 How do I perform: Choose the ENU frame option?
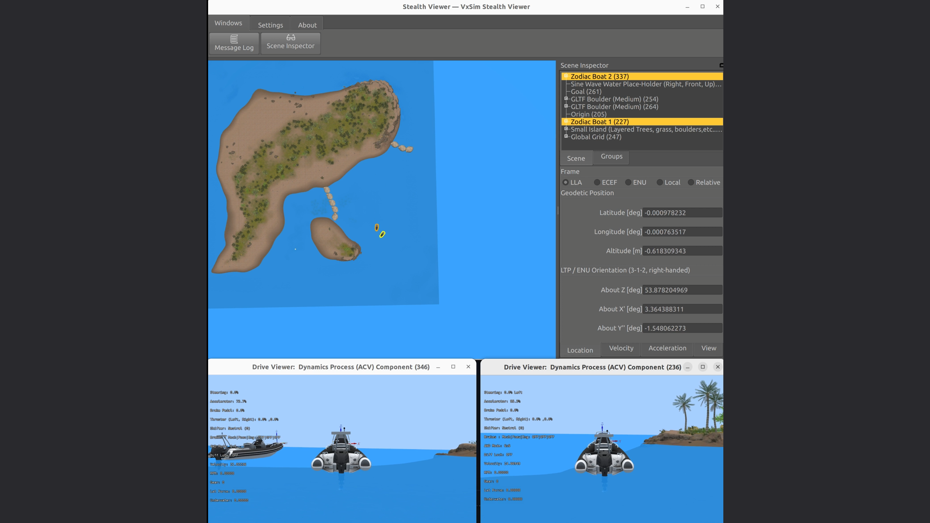[628, 182]
